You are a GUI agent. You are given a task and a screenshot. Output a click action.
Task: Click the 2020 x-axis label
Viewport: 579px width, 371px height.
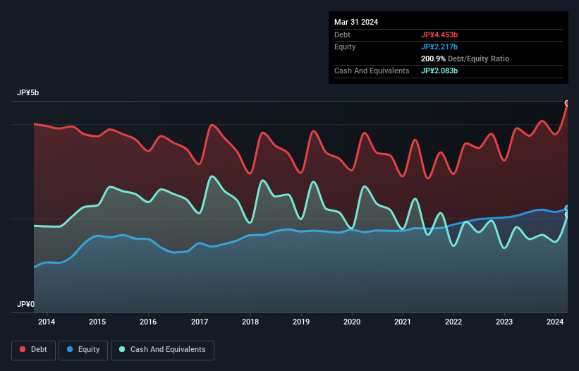coord(352,322)
